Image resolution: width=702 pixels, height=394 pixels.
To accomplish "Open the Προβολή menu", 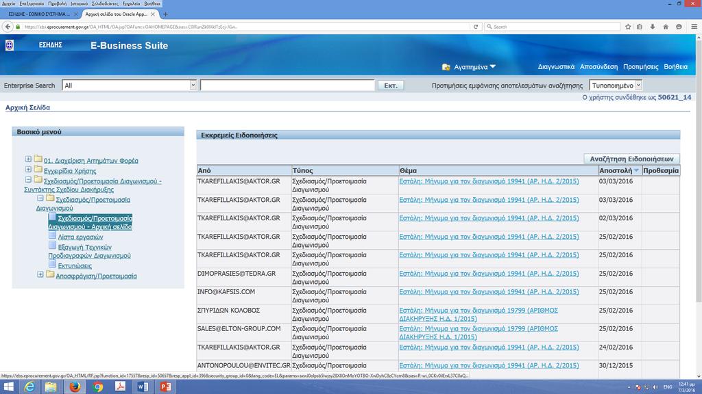I will click(58, 3).
